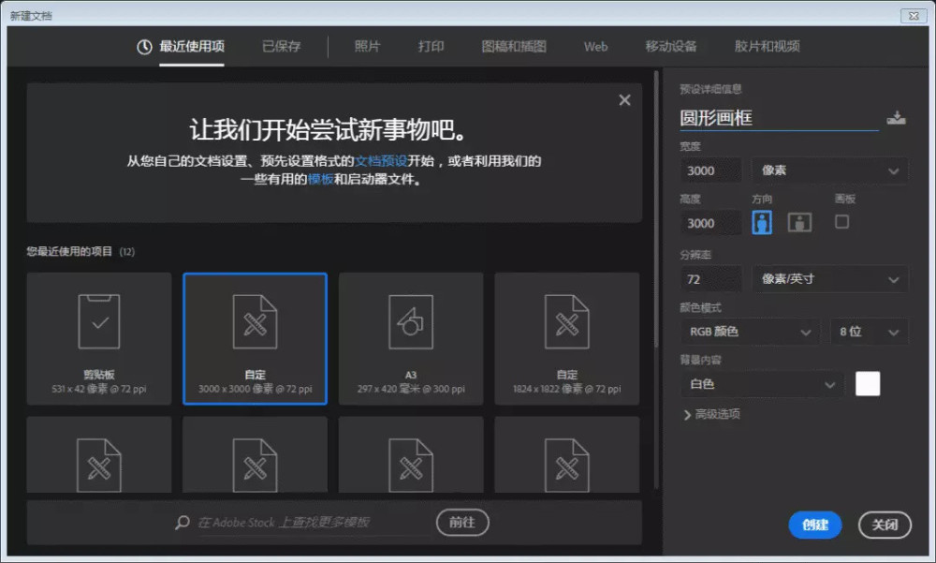Click the white background color swatch
Image resolution: width=936 pixels, height=563 pixels.
tap(869, 384)
